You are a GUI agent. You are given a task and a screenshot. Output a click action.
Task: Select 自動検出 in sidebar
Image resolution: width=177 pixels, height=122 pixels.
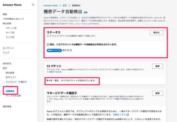pyautogui.click(x=10, y=91)
